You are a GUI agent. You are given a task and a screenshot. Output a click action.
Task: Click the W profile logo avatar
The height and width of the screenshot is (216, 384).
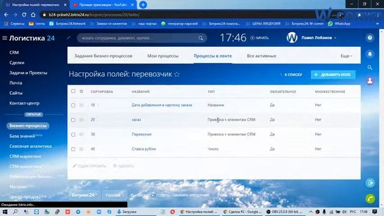[x=292, y=38]
